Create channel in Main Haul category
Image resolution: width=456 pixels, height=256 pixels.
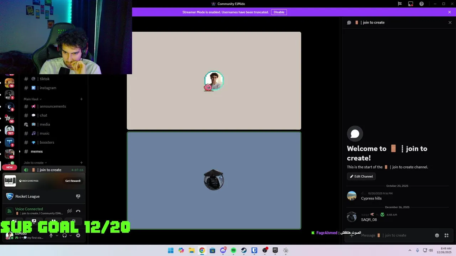tap(82, 99)
